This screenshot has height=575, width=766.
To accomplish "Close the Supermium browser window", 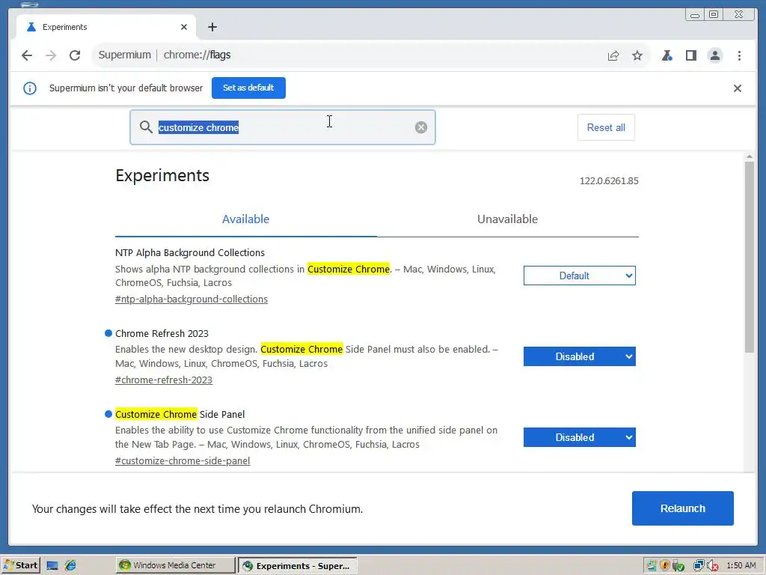I will pyautogui.click(x=739, y=15).
